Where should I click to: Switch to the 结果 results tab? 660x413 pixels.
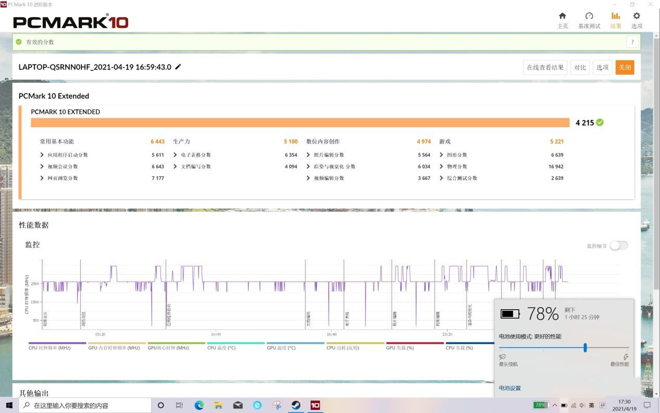(x=616, y=20)
